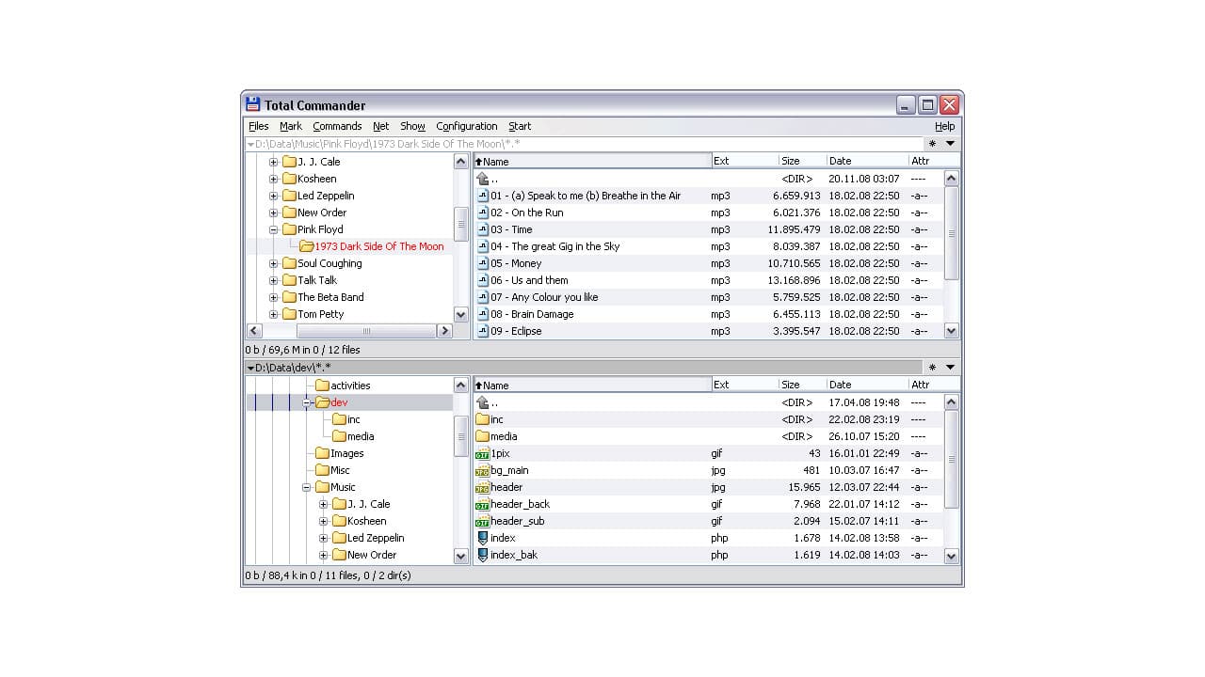Click the php icon beside index_bak

click(483, 555)
